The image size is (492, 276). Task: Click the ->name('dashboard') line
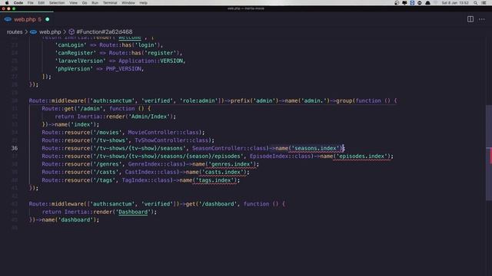pyautogui.click(x=64, y=220)
